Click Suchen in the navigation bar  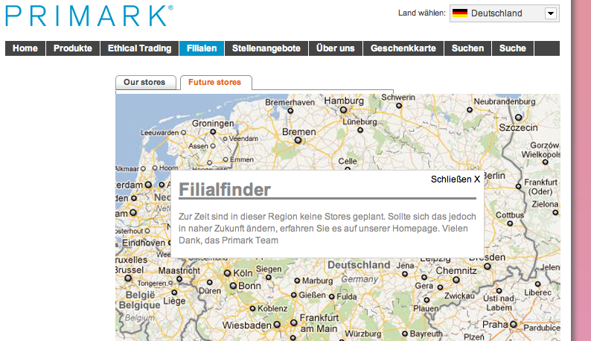[467, 48]
